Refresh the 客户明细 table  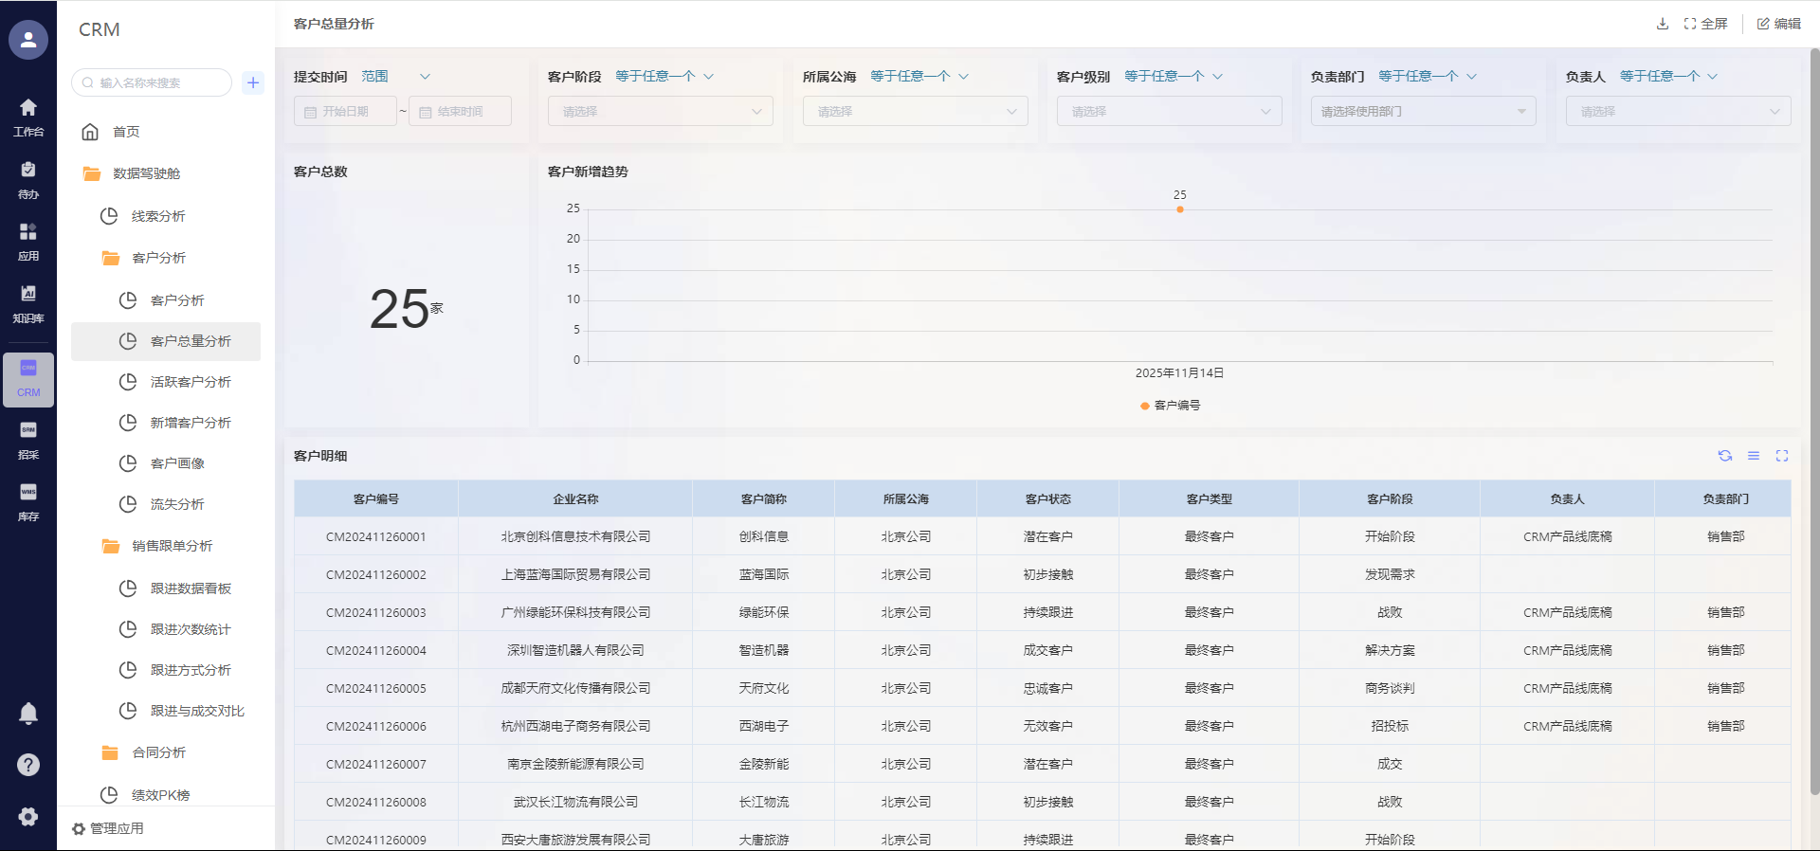click(x=1725, y=456)
